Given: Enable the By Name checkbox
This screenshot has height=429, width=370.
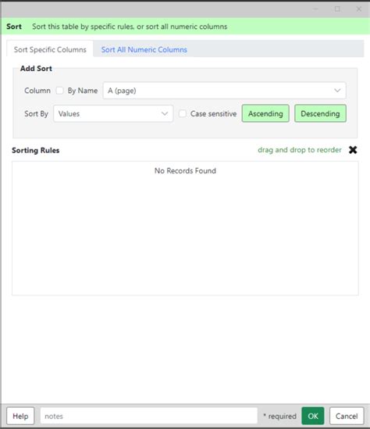Looking at the screenshot, I should [59, 91].
